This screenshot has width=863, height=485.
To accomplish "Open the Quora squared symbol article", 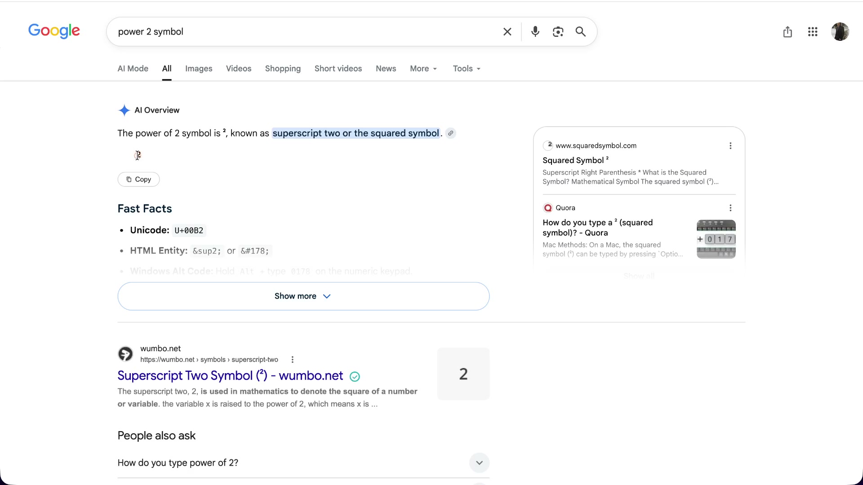I will click(598, 228).
